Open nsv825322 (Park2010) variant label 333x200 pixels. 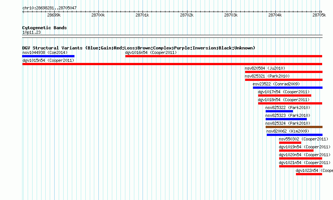pyautogui.click(x=288, y=107)
